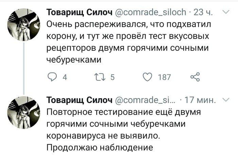Click the reply count 4
The width and height of the screenshot is (238, 159).
(65, 77)
